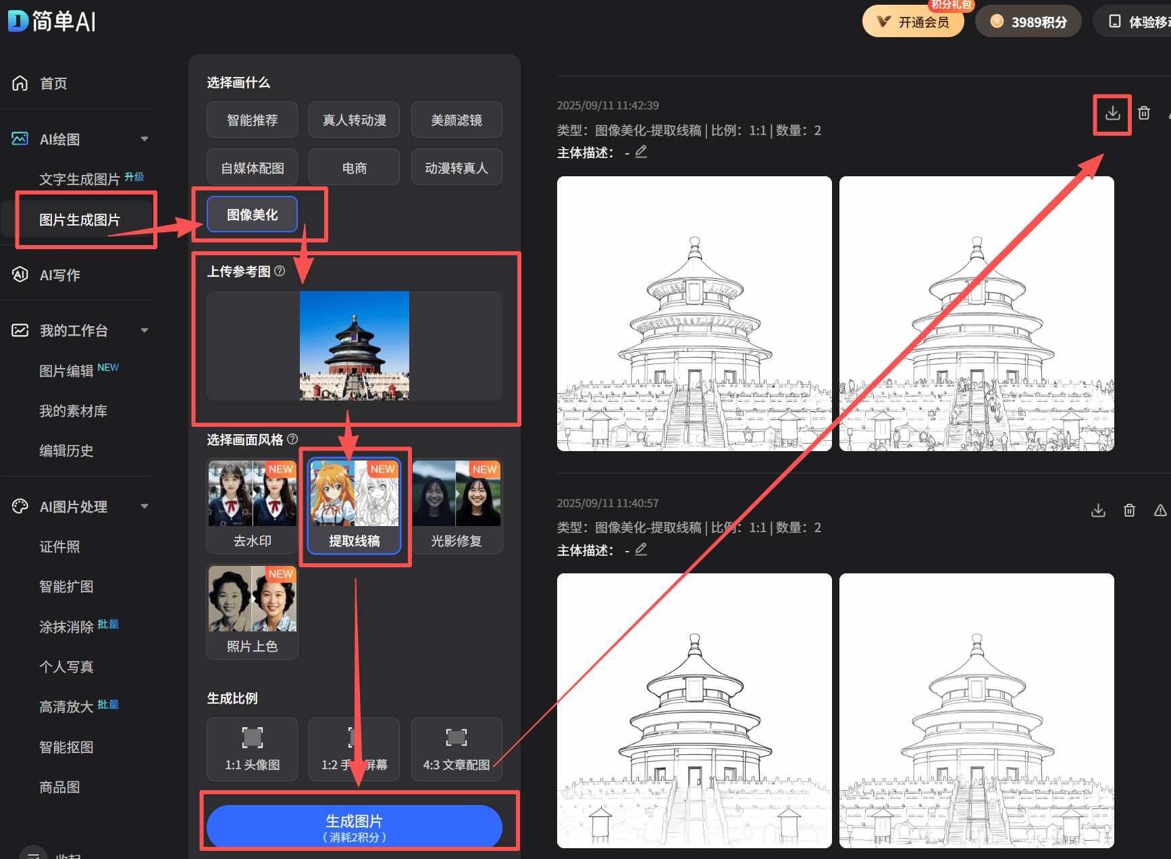Select the 去水印 style option
The image size is (1171, 859).
(251, 505)
